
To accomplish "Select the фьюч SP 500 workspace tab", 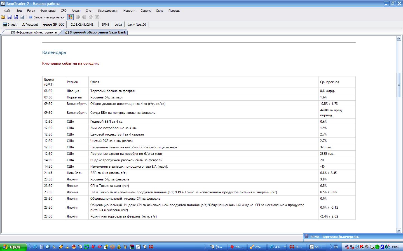I will 54,25.
